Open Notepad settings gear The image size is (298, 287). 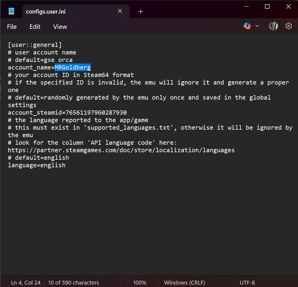[x=288, y=26]
